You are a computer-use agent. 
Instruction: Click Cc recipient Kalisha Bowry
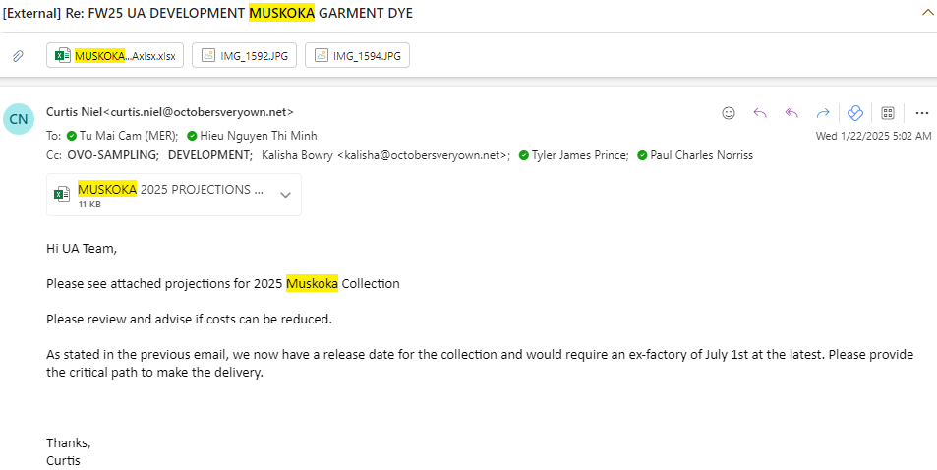(385, 155)
